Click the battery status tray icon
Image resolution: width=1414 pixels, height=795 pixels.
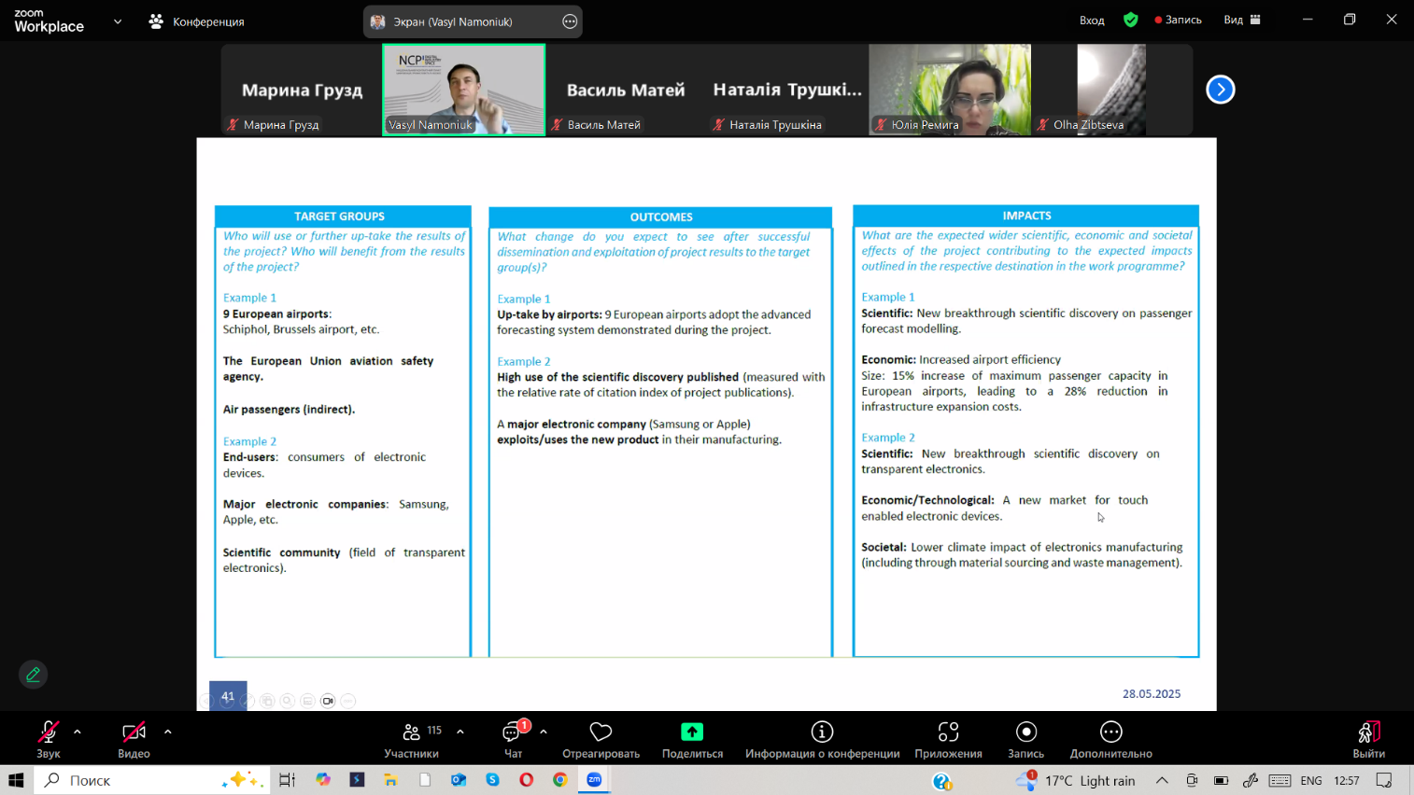tap(1221, 780)
